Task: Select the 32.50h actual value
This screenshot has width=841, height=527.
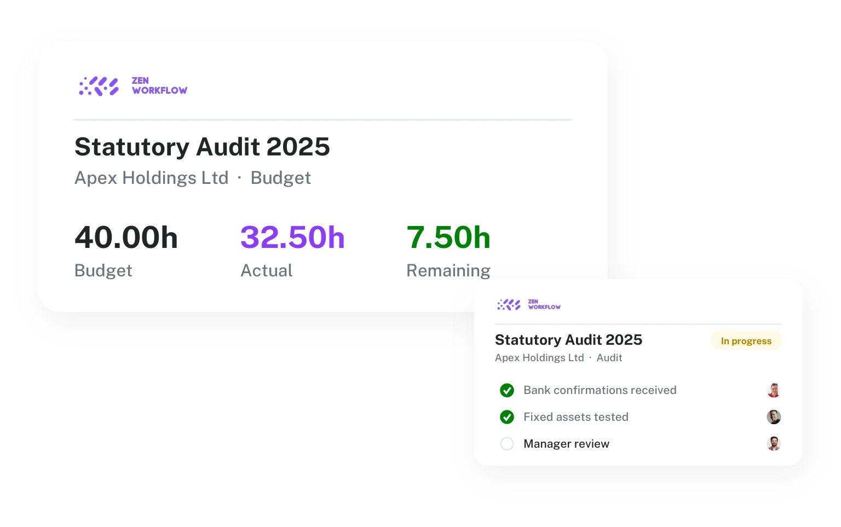Action: [x=292, y=238]
